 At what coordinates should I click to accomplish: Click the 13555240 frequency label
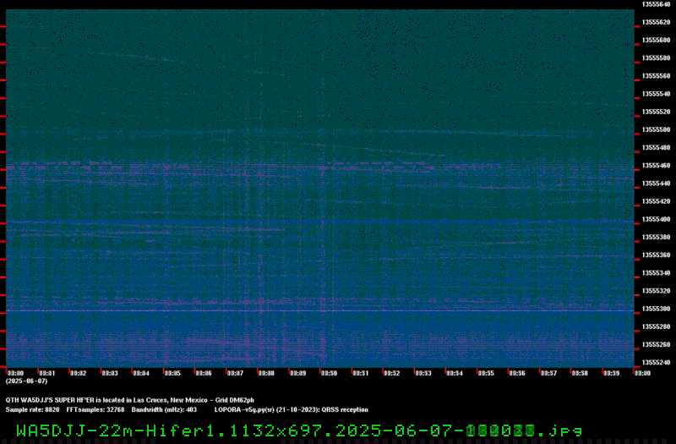point(657,363)
